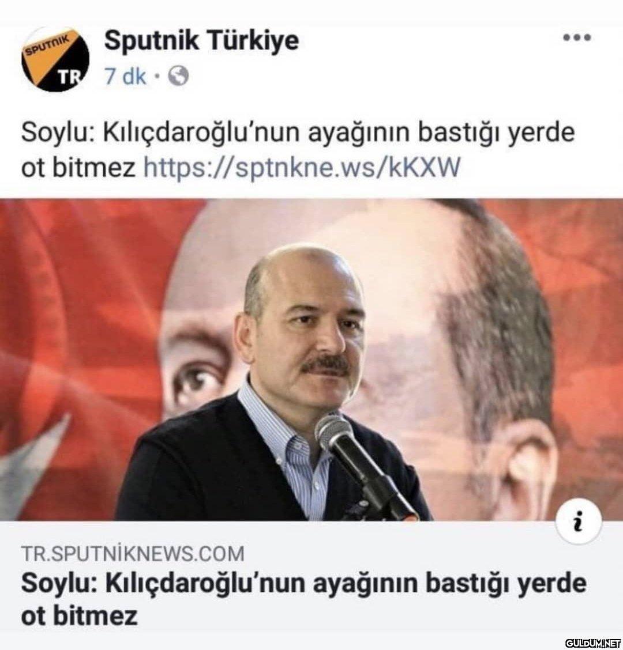Image resolution: width=623 pixels, height=650 pixels.
Task: Click the TR letters in the profile logo
Action: coord(67,77)
